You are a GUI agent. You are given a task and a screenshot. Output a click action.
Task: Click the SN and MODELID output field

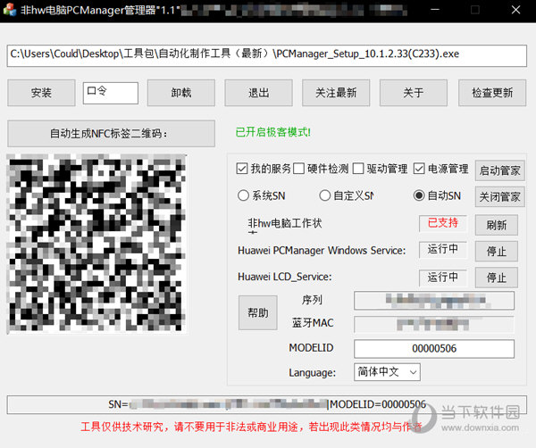coord(266,404)
